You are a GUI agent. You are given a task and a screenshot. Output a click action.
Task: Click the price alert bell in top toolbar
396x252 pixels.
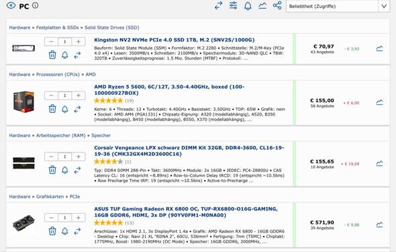pyautogui.click(x=248, y=5)
